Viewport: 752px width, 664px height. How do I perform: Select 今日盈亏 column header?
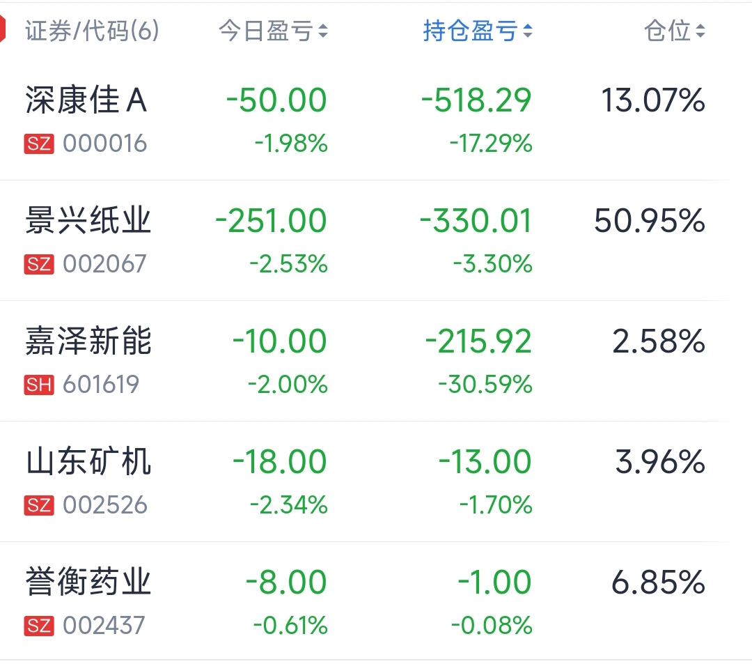(x=273, y=31)
